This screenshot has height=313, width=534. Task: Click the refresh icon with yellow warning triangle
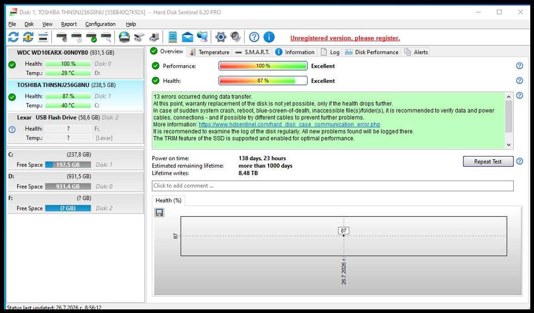click(x=28, y=37)
